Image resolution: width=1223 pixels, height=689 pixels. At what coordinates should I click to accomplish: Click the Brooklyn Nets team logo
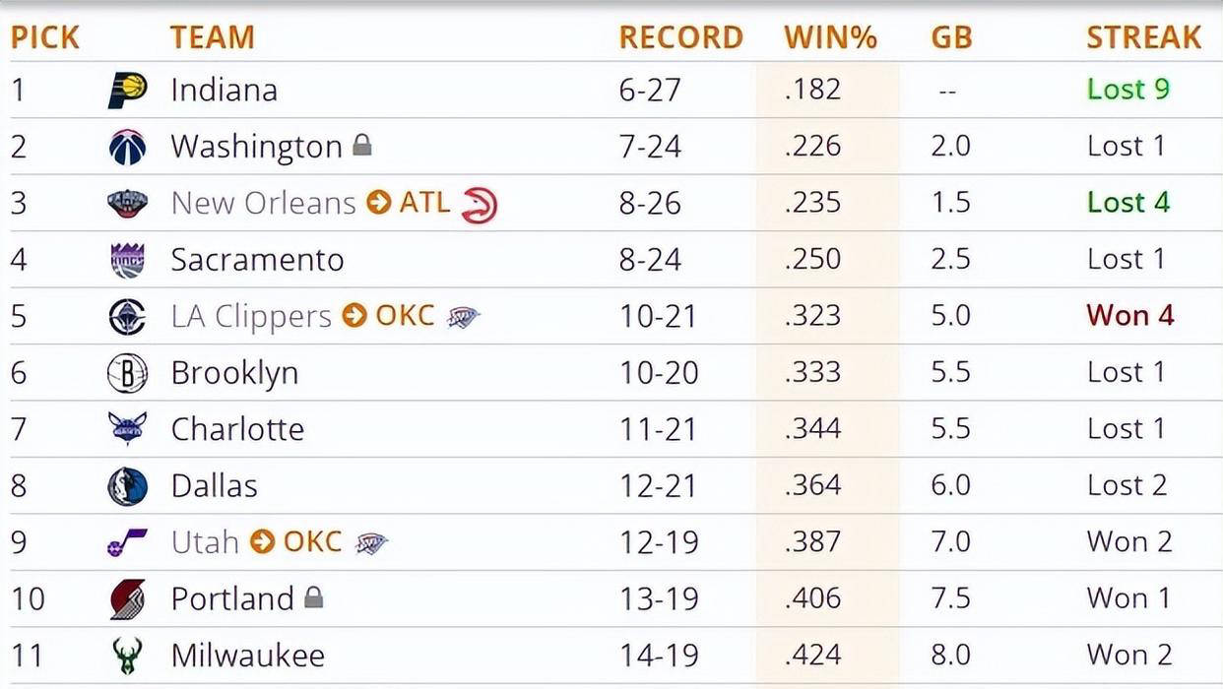click(x=127, y=374)
